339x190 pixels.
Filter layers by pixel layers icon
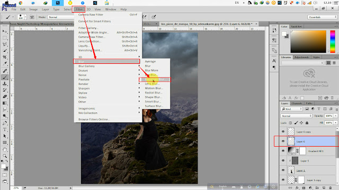(x=307, y=109)
